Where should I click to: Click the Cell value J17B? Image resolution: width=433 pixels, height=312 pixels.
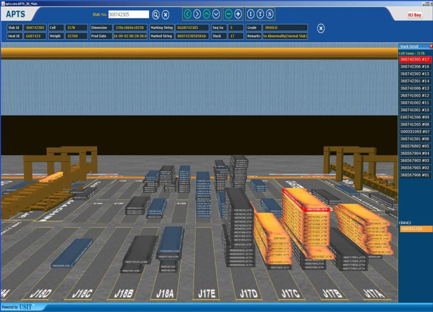[76, 28]
